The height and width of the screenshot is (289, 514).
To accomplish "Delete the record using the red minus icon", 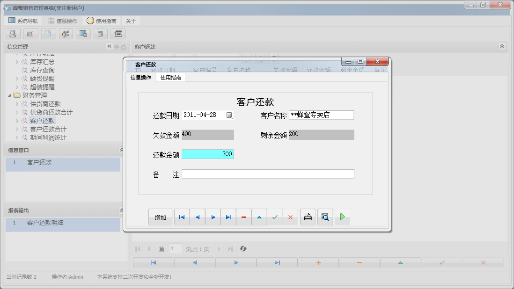I will pos(243,217).
